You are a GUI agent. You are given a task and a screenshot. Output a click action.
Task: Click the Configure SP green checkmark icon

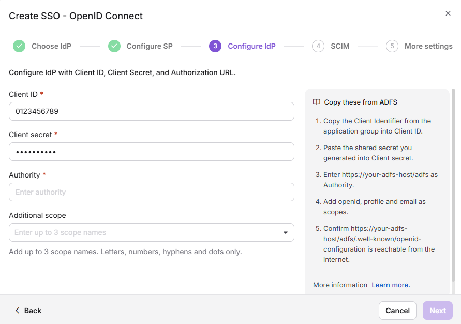pos(114,46)
